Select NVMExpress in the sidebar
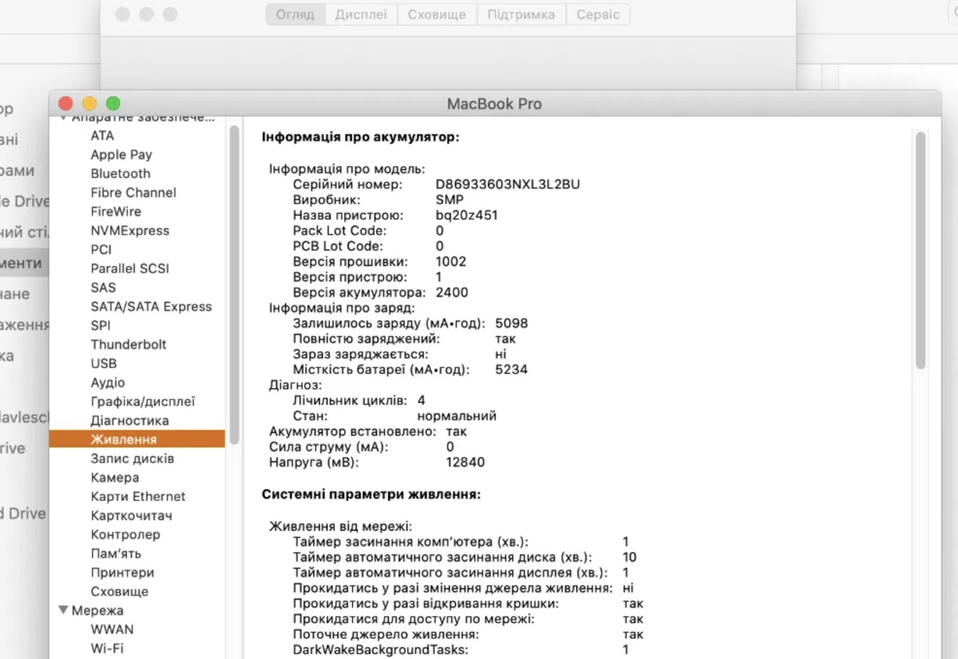 coord(130,230)
